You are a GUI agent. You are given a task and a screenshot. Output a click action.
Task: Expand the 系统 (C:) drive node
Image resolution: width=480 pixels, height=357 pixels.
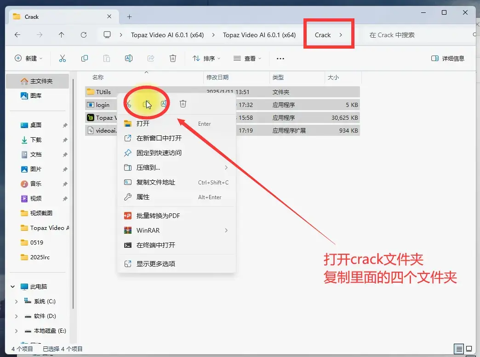point(16,301)
